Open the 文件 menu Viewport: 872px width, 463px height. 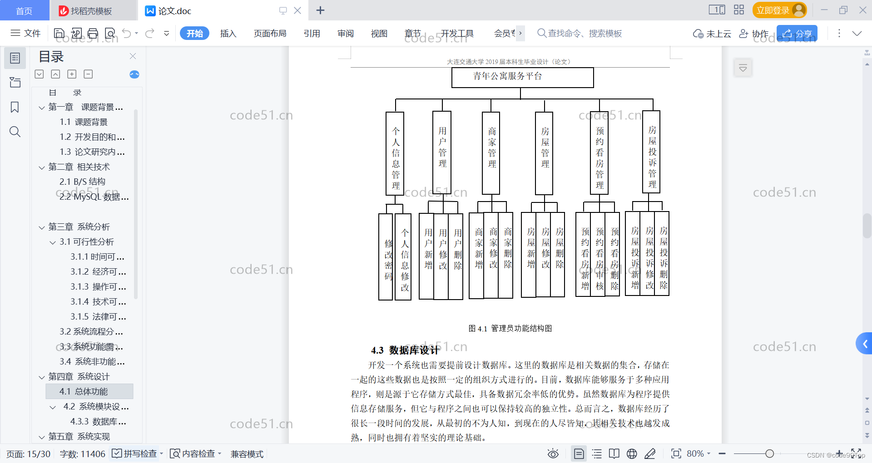click(26, 33)
